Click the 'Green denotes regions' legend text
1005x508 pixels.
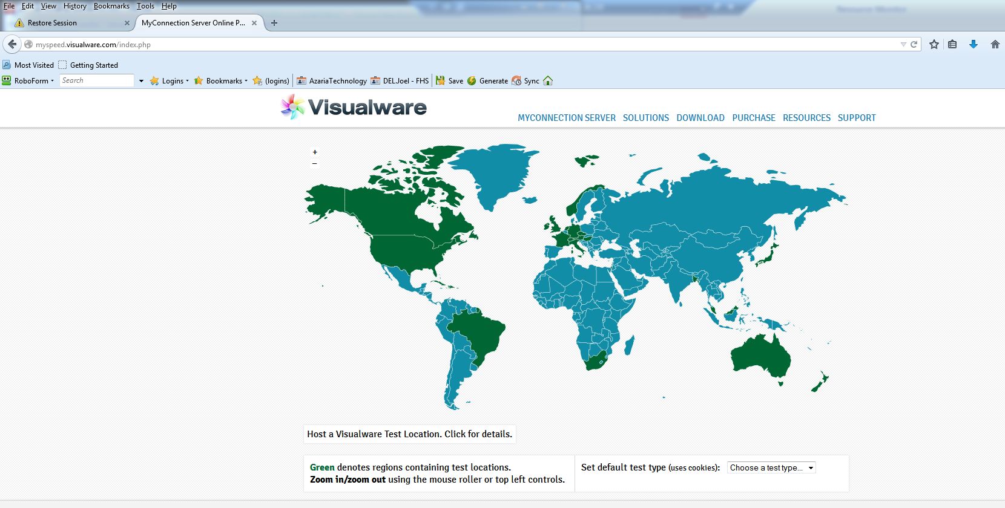[410, 467]
